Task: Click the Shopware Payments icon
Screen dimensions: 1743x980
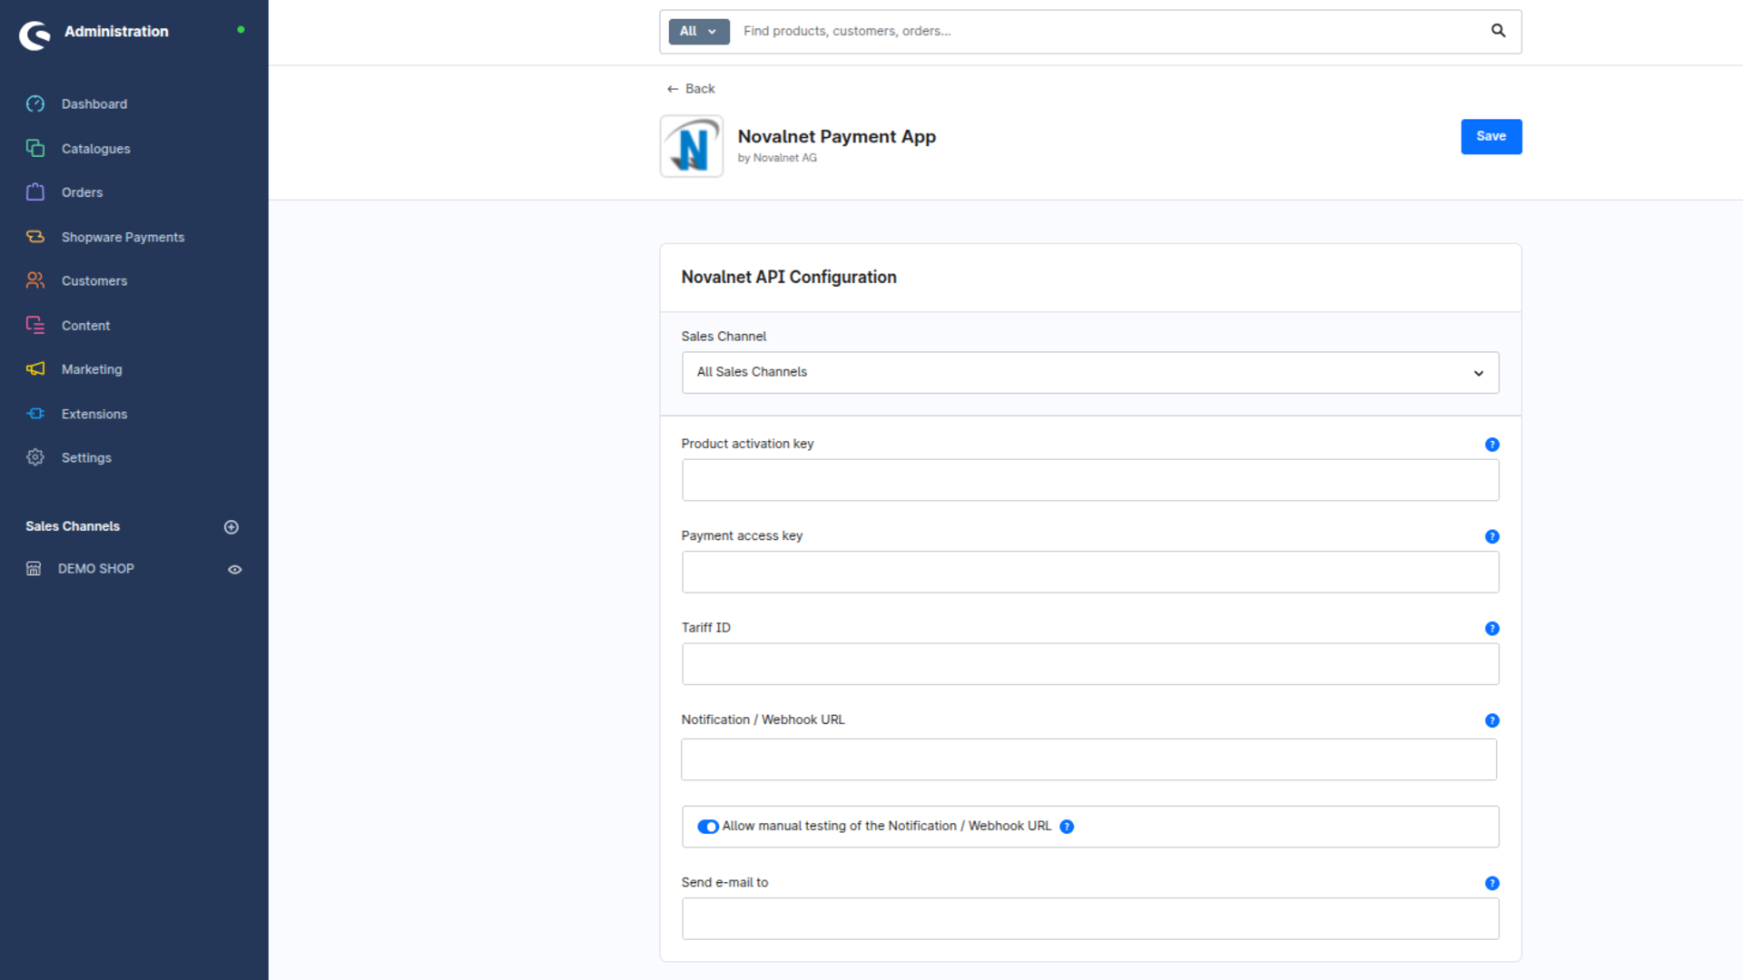Action: point(35,236)
